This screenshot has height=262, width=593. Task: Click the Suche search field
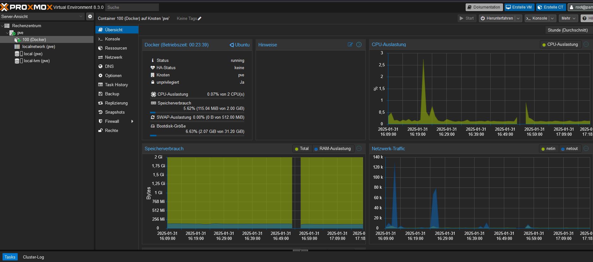(x=132, y=7)
